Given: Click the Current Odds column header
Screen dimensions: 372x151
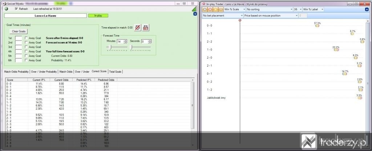Looking at the screenshot, I should (x=61, y=80).
